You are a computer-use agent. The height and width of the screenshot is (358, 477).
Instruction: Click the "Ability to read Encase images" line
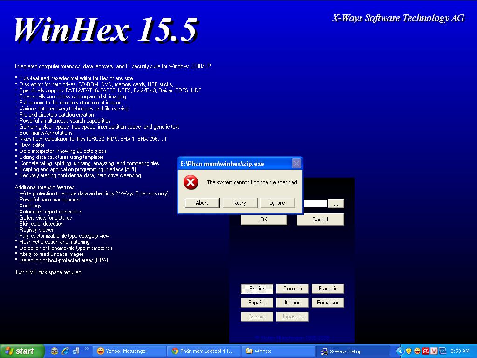[52, 254]
